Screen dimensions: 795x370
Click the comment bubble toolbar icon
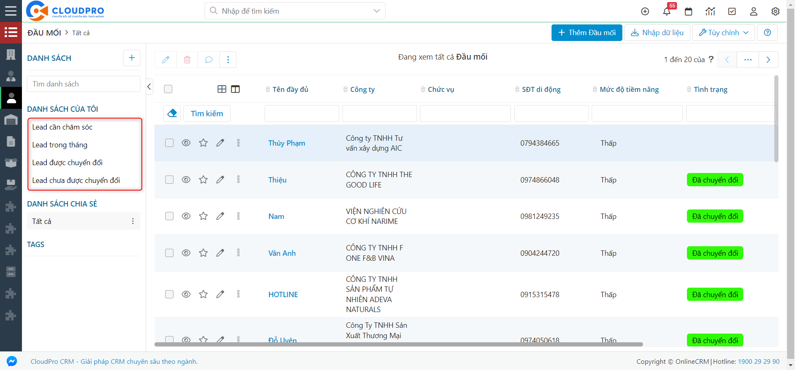pyautogui.click(x=209, y=60)
